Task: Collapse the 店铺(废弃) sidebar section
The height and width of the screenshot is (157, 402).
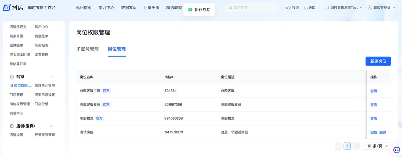Action: [52, 126]
